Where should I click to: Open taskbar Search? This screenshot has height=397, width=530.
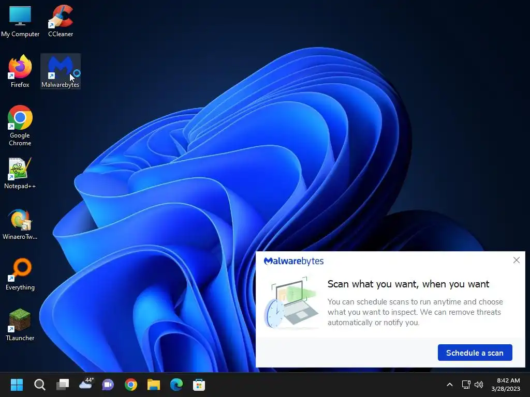pos(39,385)
